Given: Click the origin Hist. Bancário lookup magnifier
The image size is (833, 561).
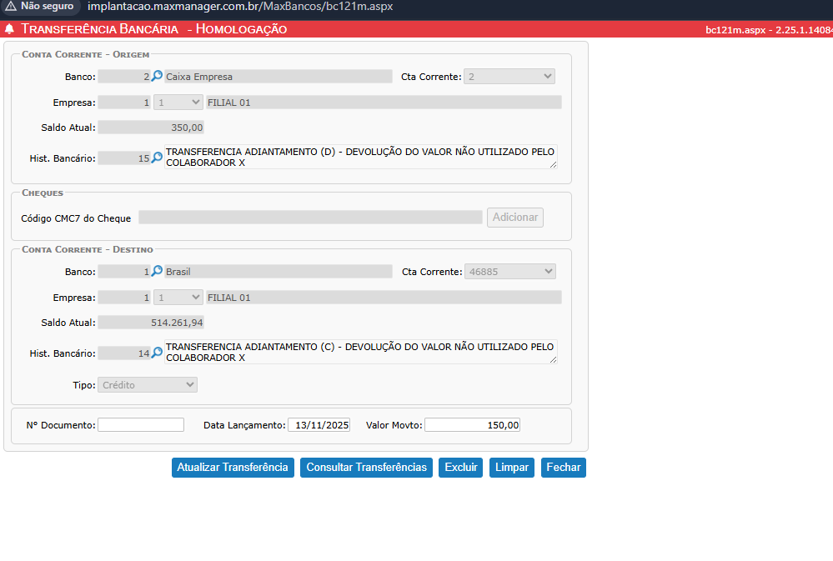Looking at the screenshot, I should (157, 158).
